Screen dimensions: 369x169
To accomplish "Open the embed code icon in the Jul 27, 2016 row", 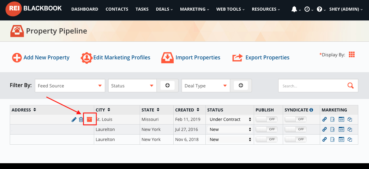I will (x=341, y=129).
